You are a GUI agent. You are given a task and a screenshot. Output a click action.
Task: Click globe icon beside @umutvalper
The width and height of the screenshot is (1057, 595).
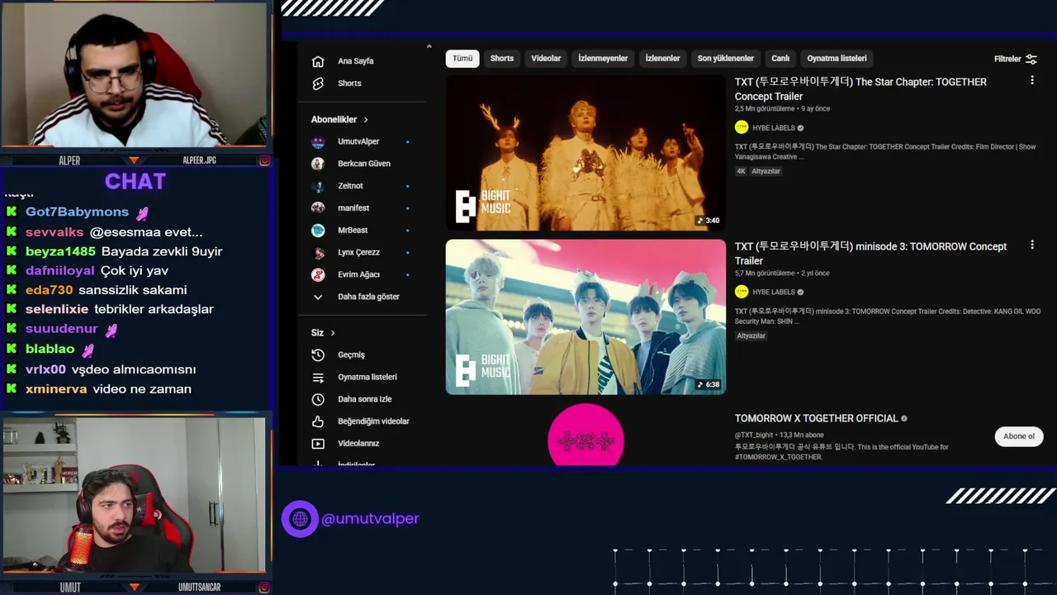click(x=300, y=519)
